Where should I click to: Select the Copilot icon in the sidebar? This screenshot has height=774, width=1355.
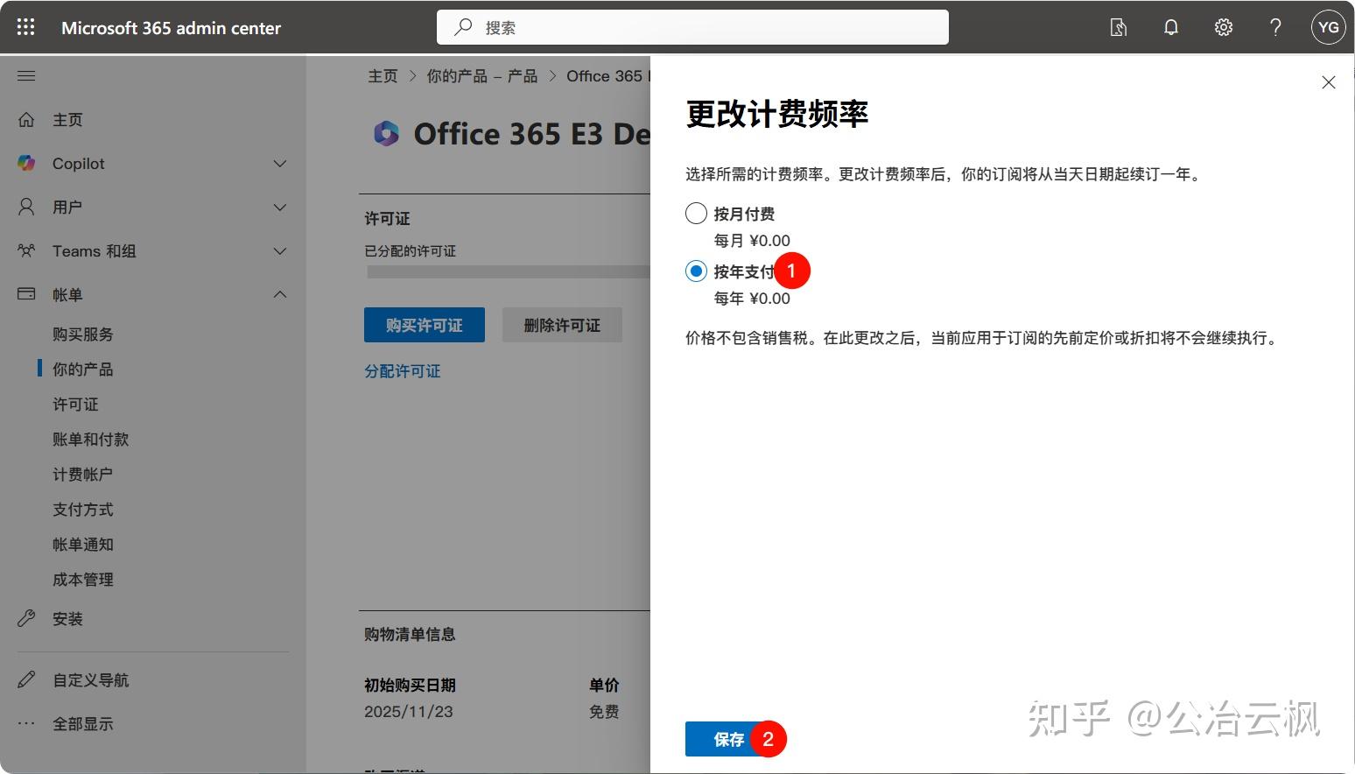[25, 163]
